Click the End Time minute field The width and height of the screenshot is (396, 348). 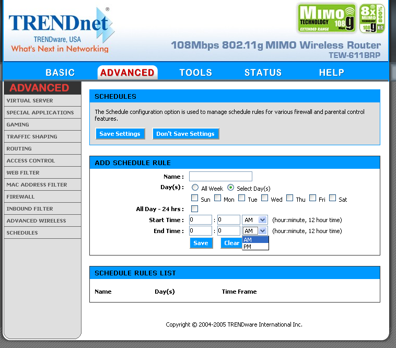[228, 230]
